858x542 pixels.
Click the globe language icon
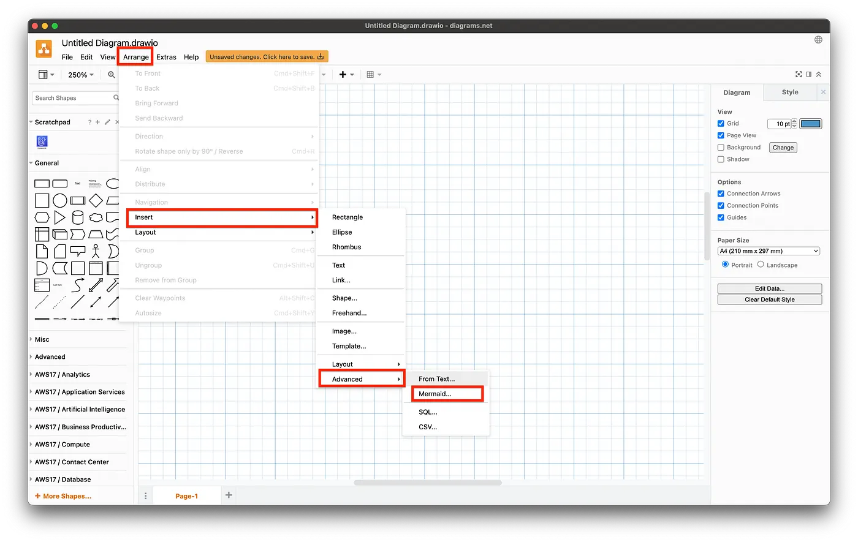(818, 40)
